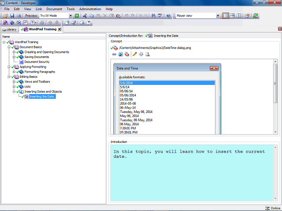Open the Document menu

tap(54, 9)
